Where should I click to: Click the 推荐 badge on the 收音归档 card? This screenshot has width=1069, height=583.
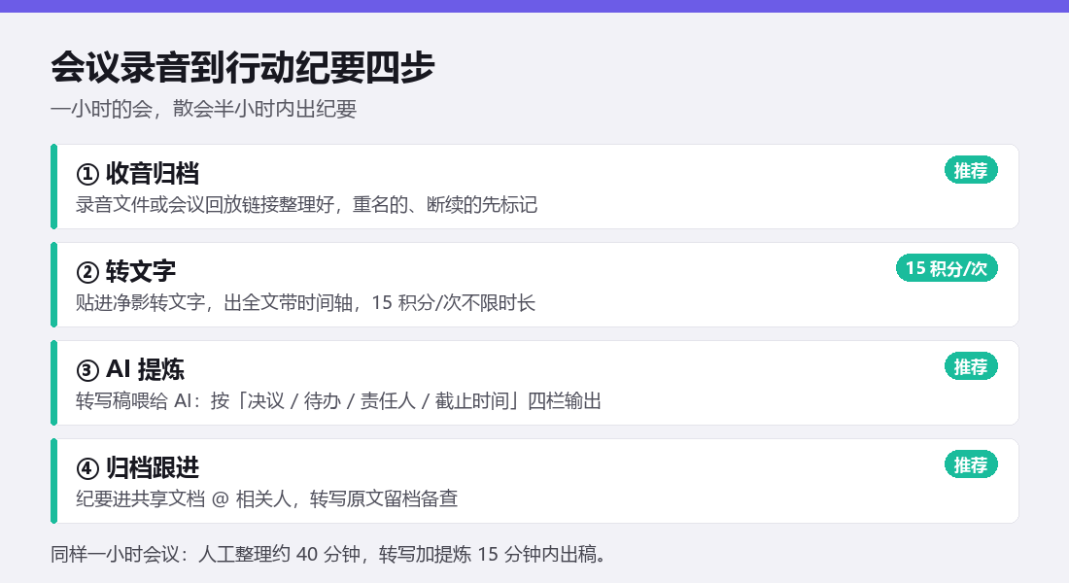tap(971, 170)
